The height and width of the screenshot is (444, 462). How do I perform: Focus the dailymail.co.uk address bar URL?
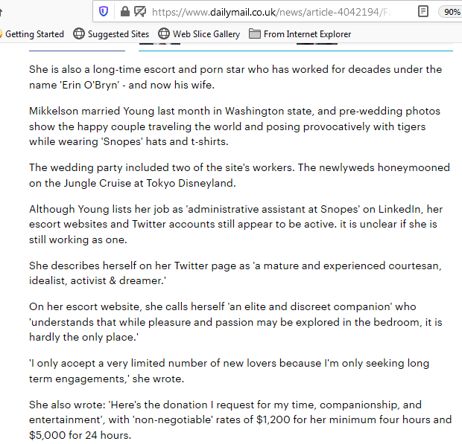tap(271, 12)
